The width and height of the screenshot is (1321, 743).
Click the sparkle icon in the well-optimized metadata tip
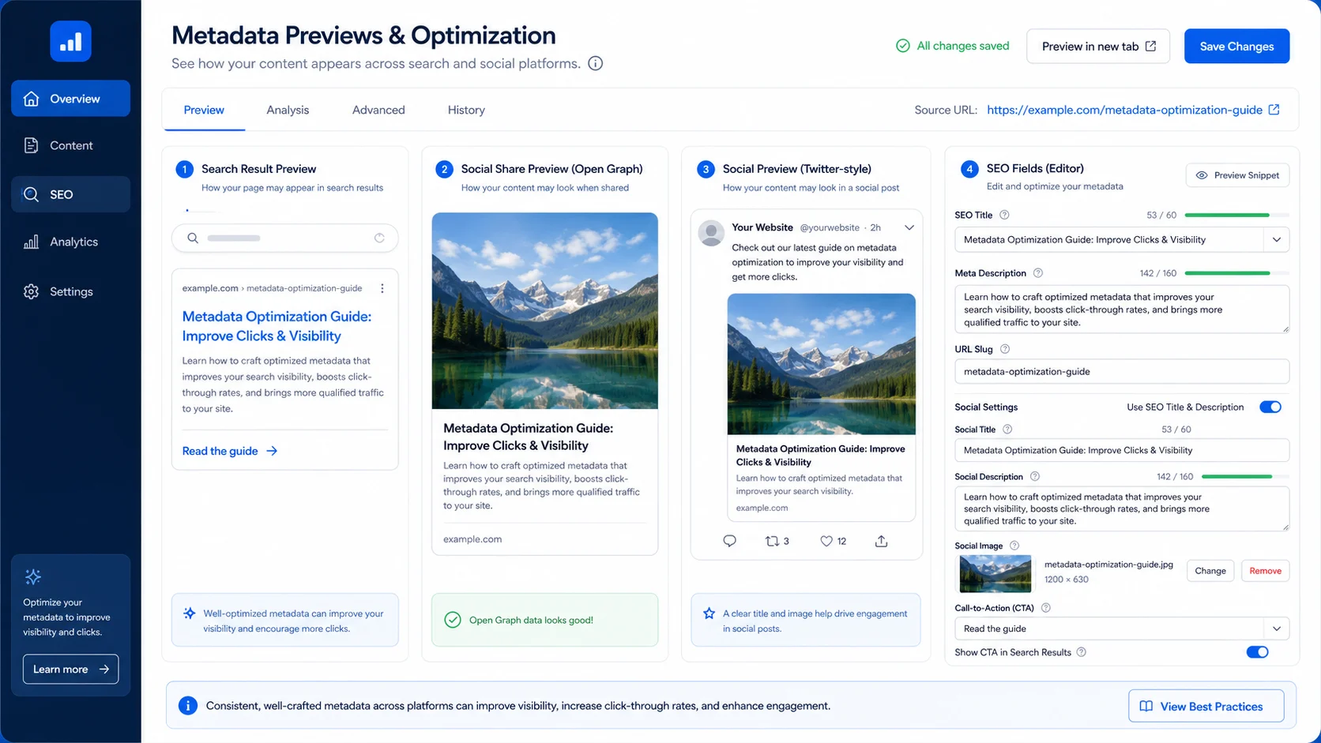click(190, 614)
